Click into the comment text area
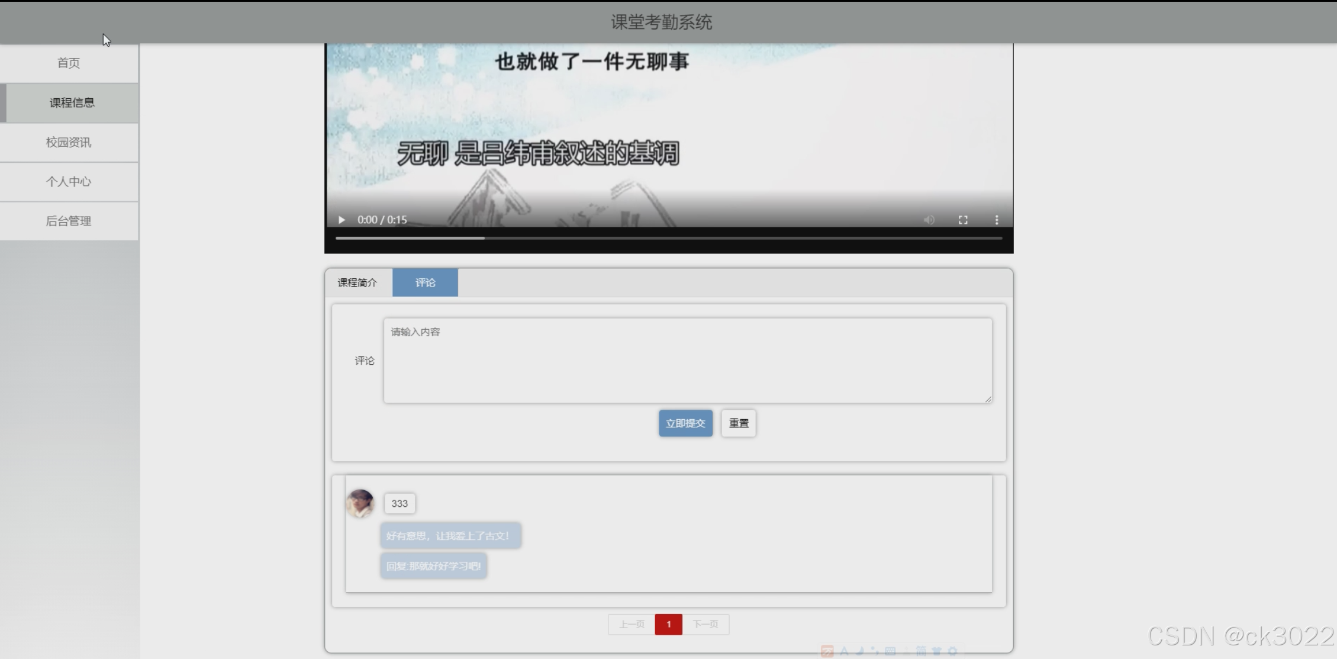 coord(687,361)
